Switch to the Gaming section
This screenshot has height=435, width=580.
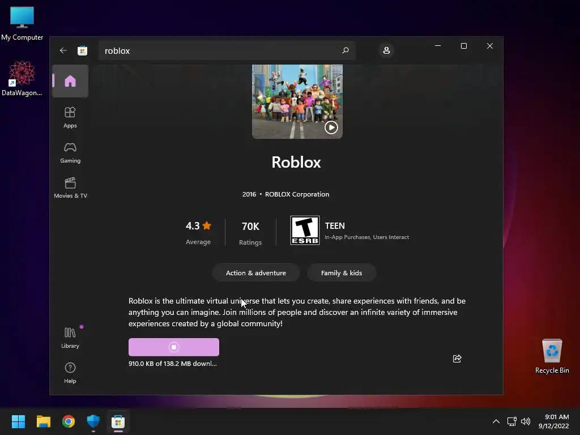pyautogui.click(x=70, y=152)
